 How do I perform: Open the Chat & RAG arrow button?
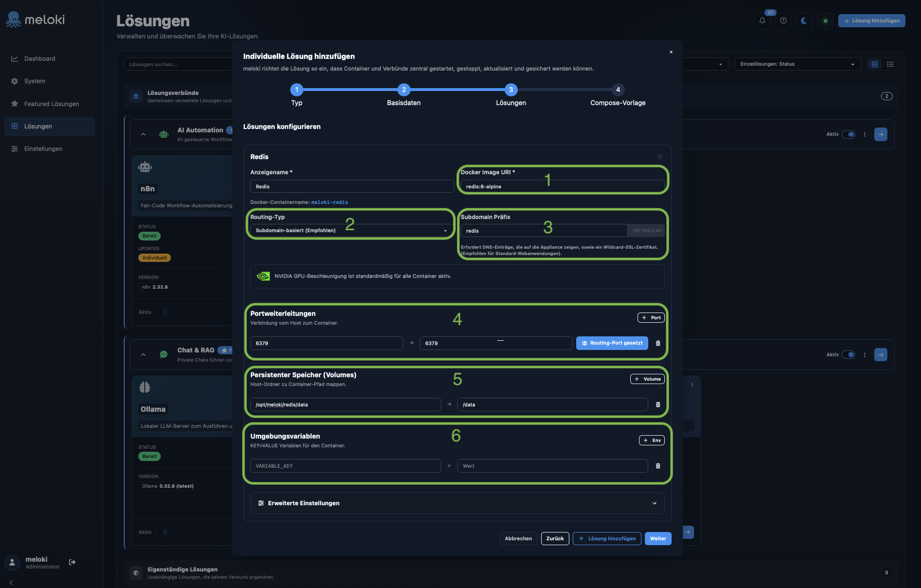pos(881,355)
